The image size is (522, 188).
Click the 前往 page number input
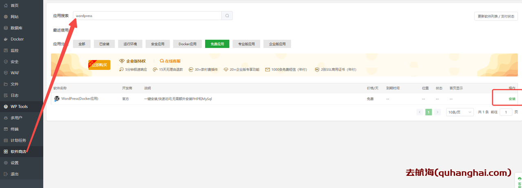506,112
